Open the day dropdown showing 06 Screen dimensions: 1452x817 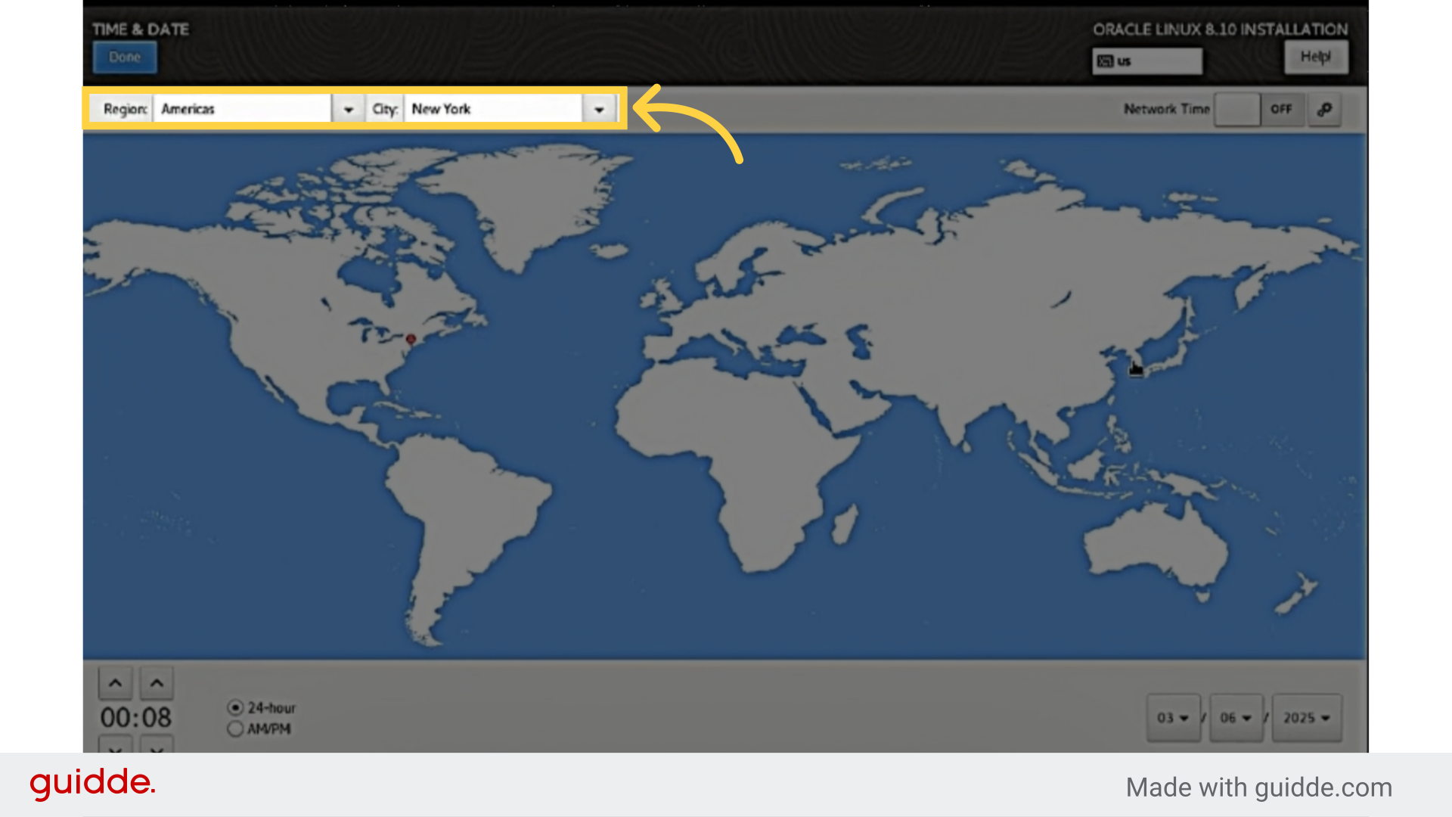tap(1236, 718)
